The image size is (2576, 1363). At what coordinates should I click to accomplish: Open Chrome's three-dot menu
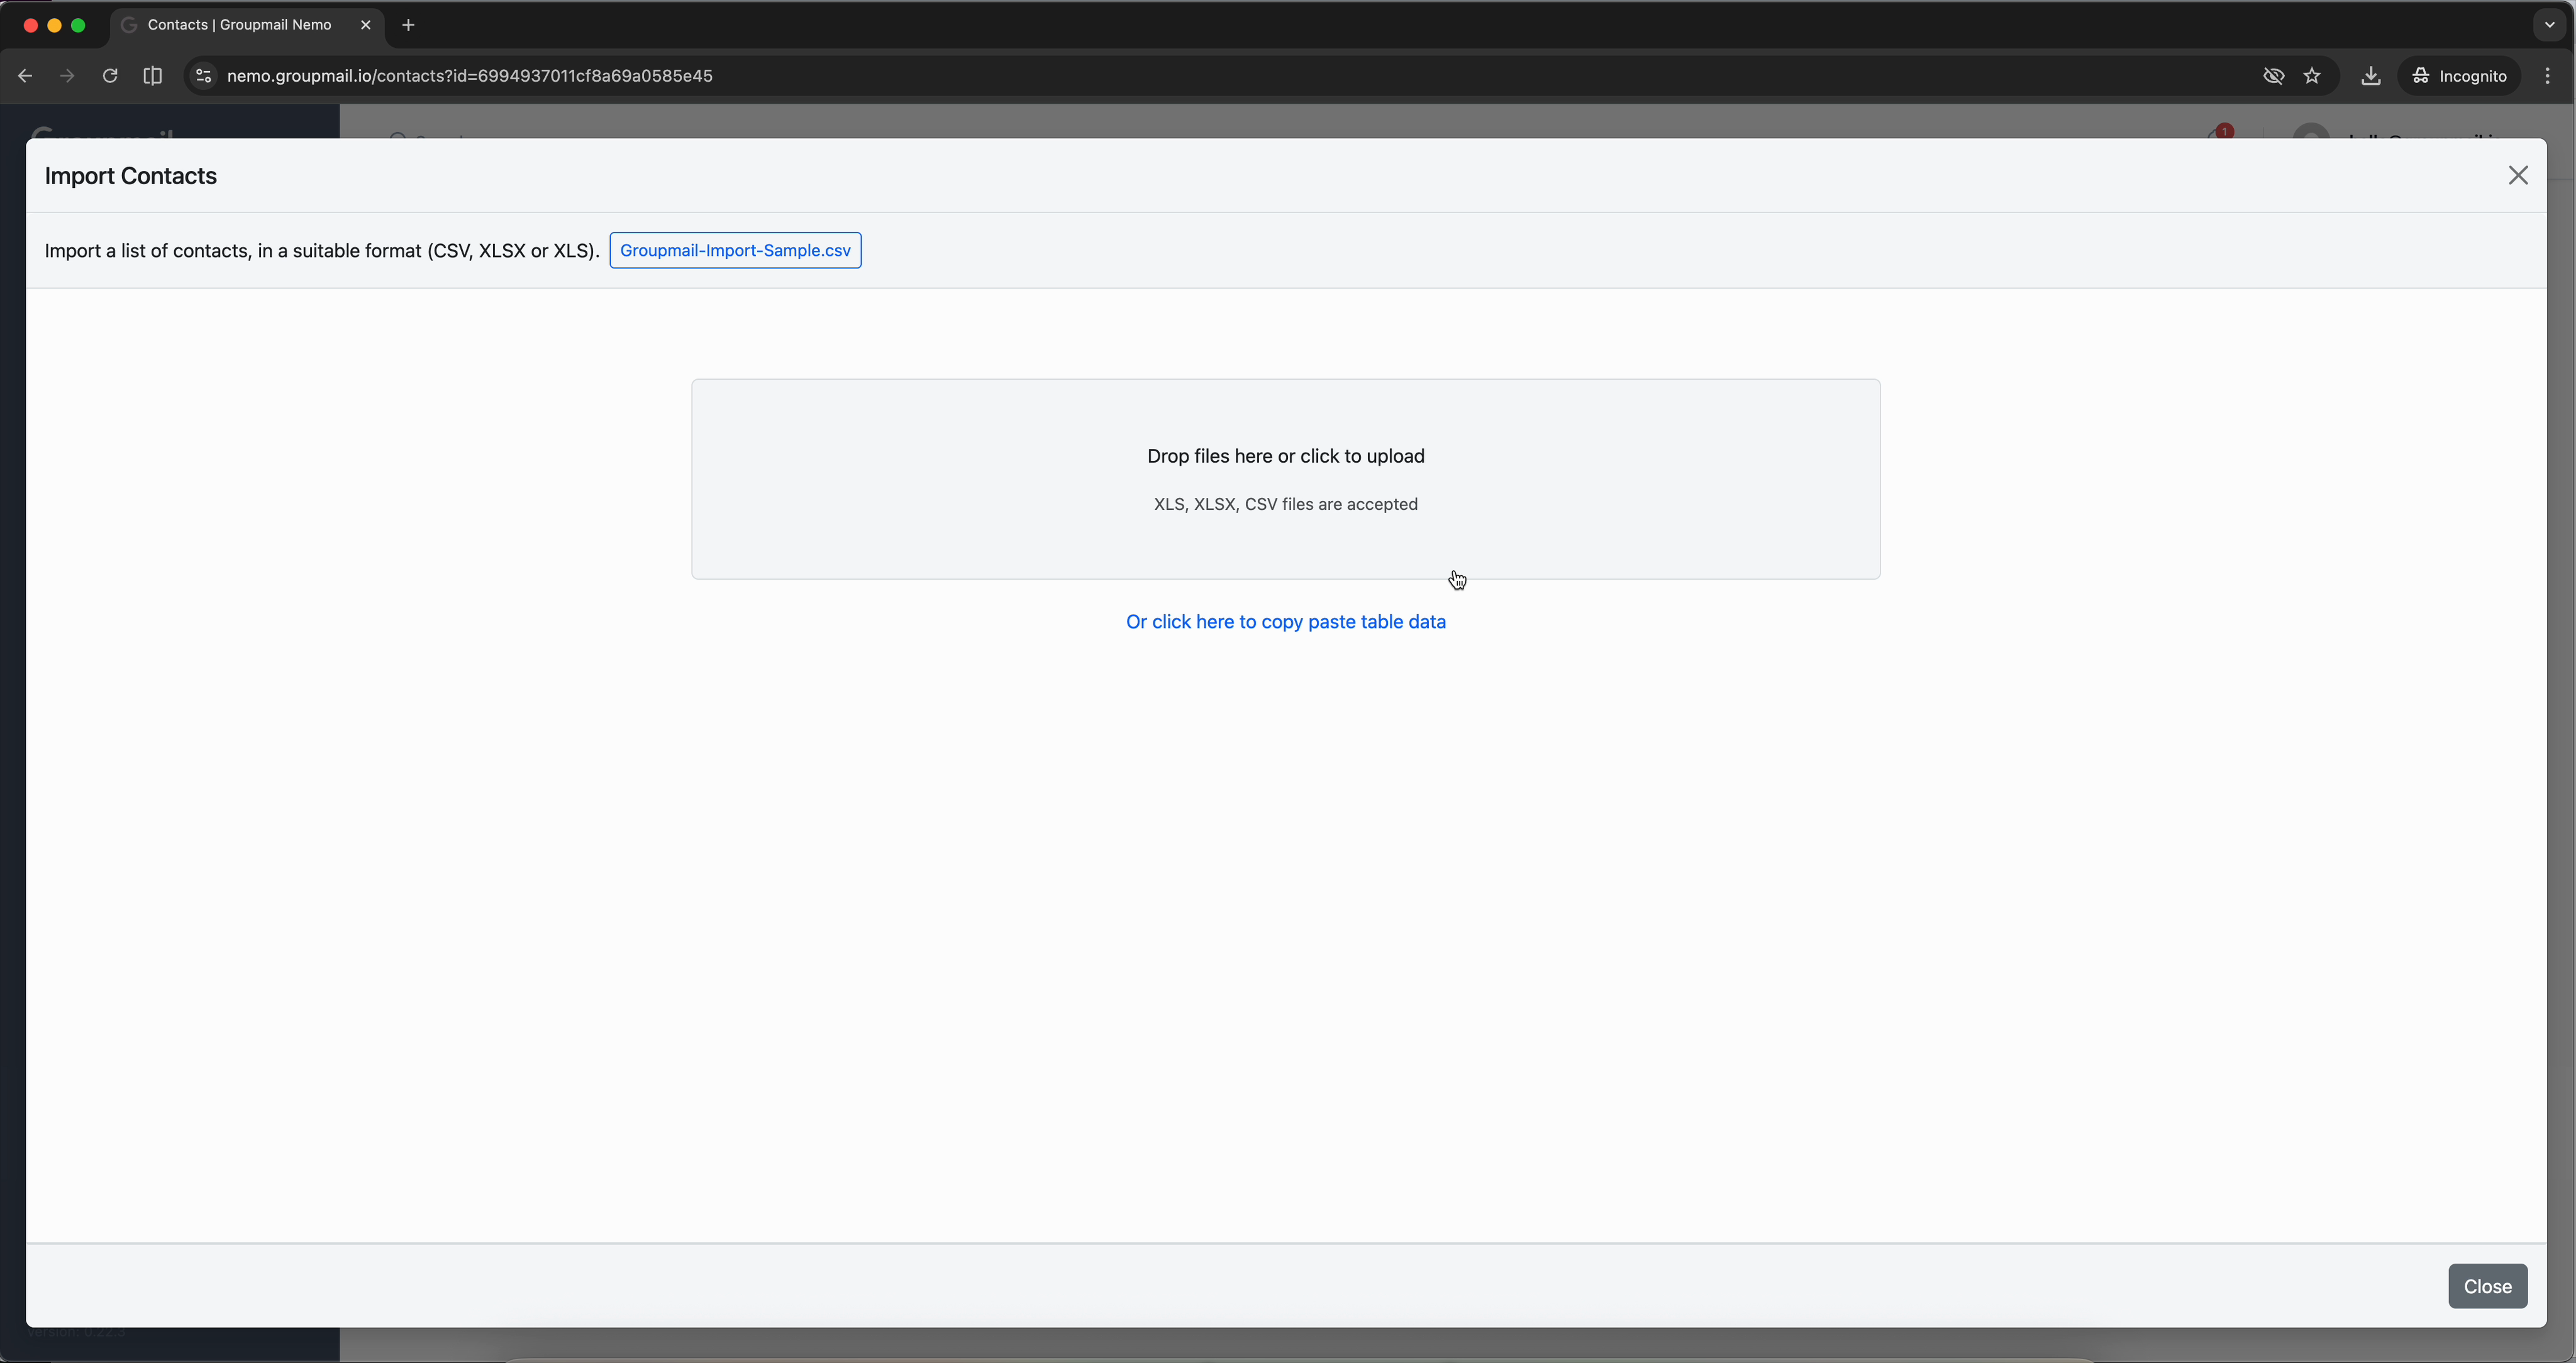[2549, 76]
